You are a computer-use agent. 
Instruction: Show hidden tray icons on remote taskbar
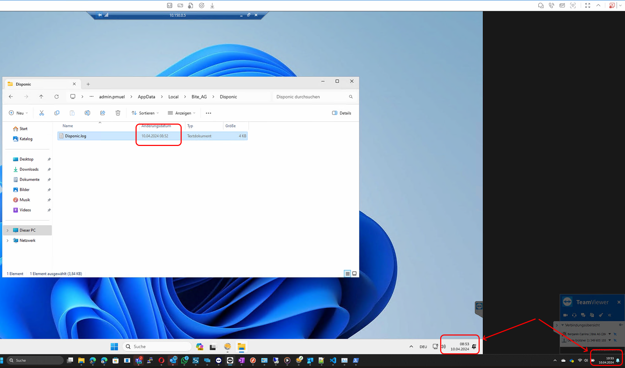point(411,346)
